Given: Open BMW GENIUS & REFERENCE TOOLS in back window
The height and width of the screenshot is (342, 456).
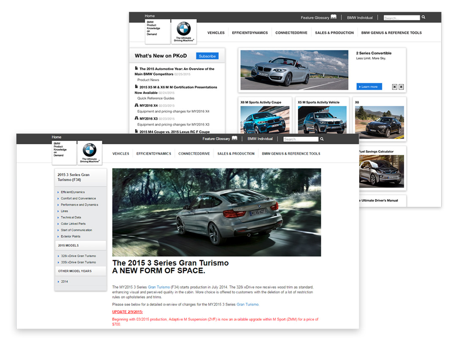Looking at the screenshot, I should (391, 33).
